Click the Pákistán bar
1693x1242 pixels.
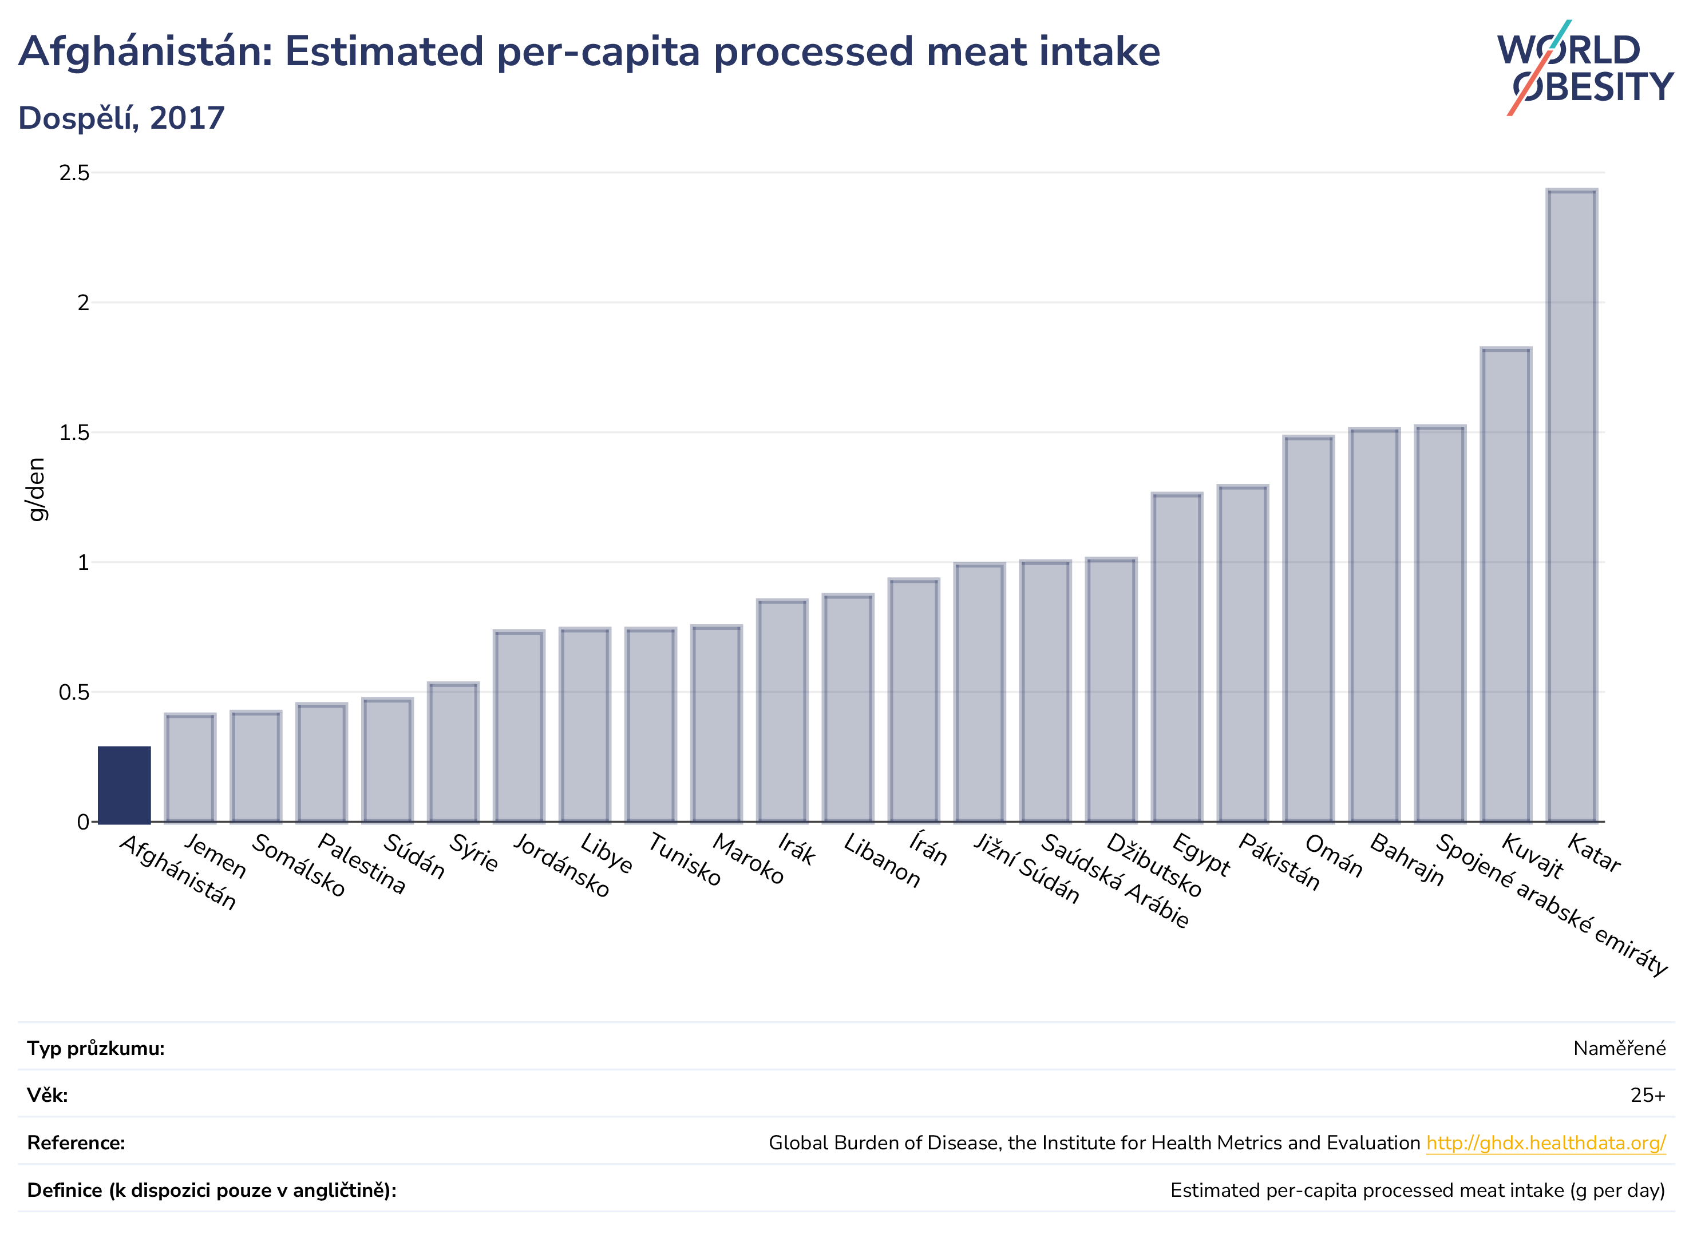tap(1243, 654)
